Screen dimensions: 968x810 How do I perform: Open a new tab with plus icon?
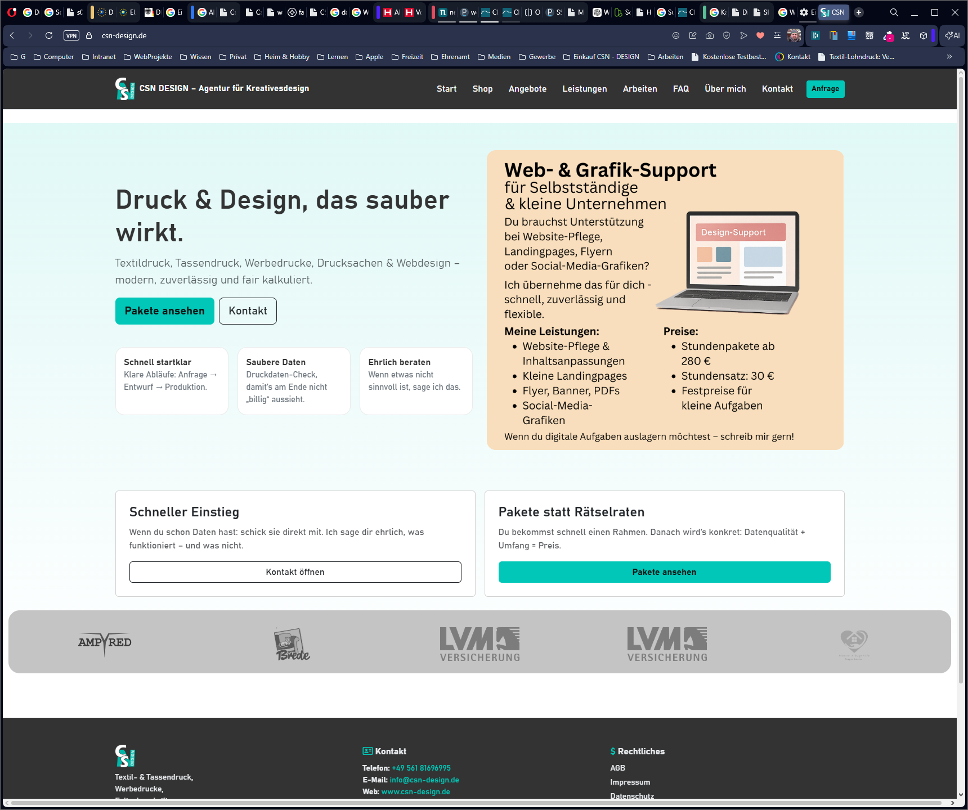[x=859, y=12]
